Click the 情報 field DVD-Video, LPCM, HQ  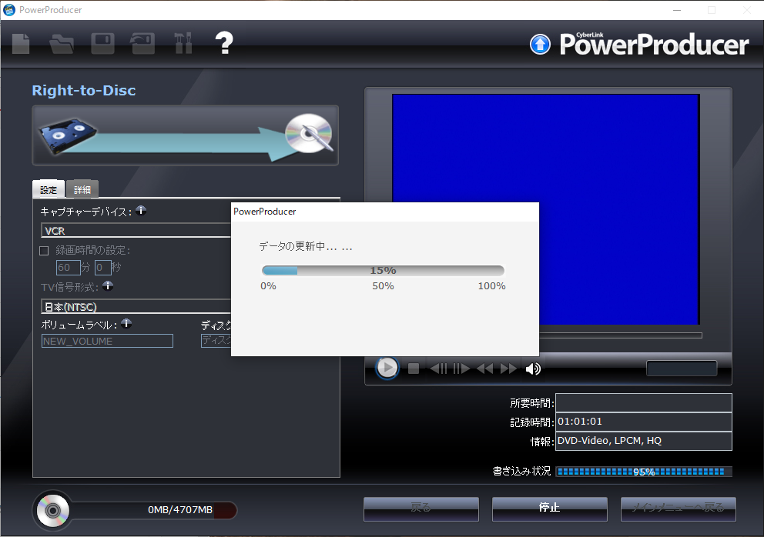point(644,441)
